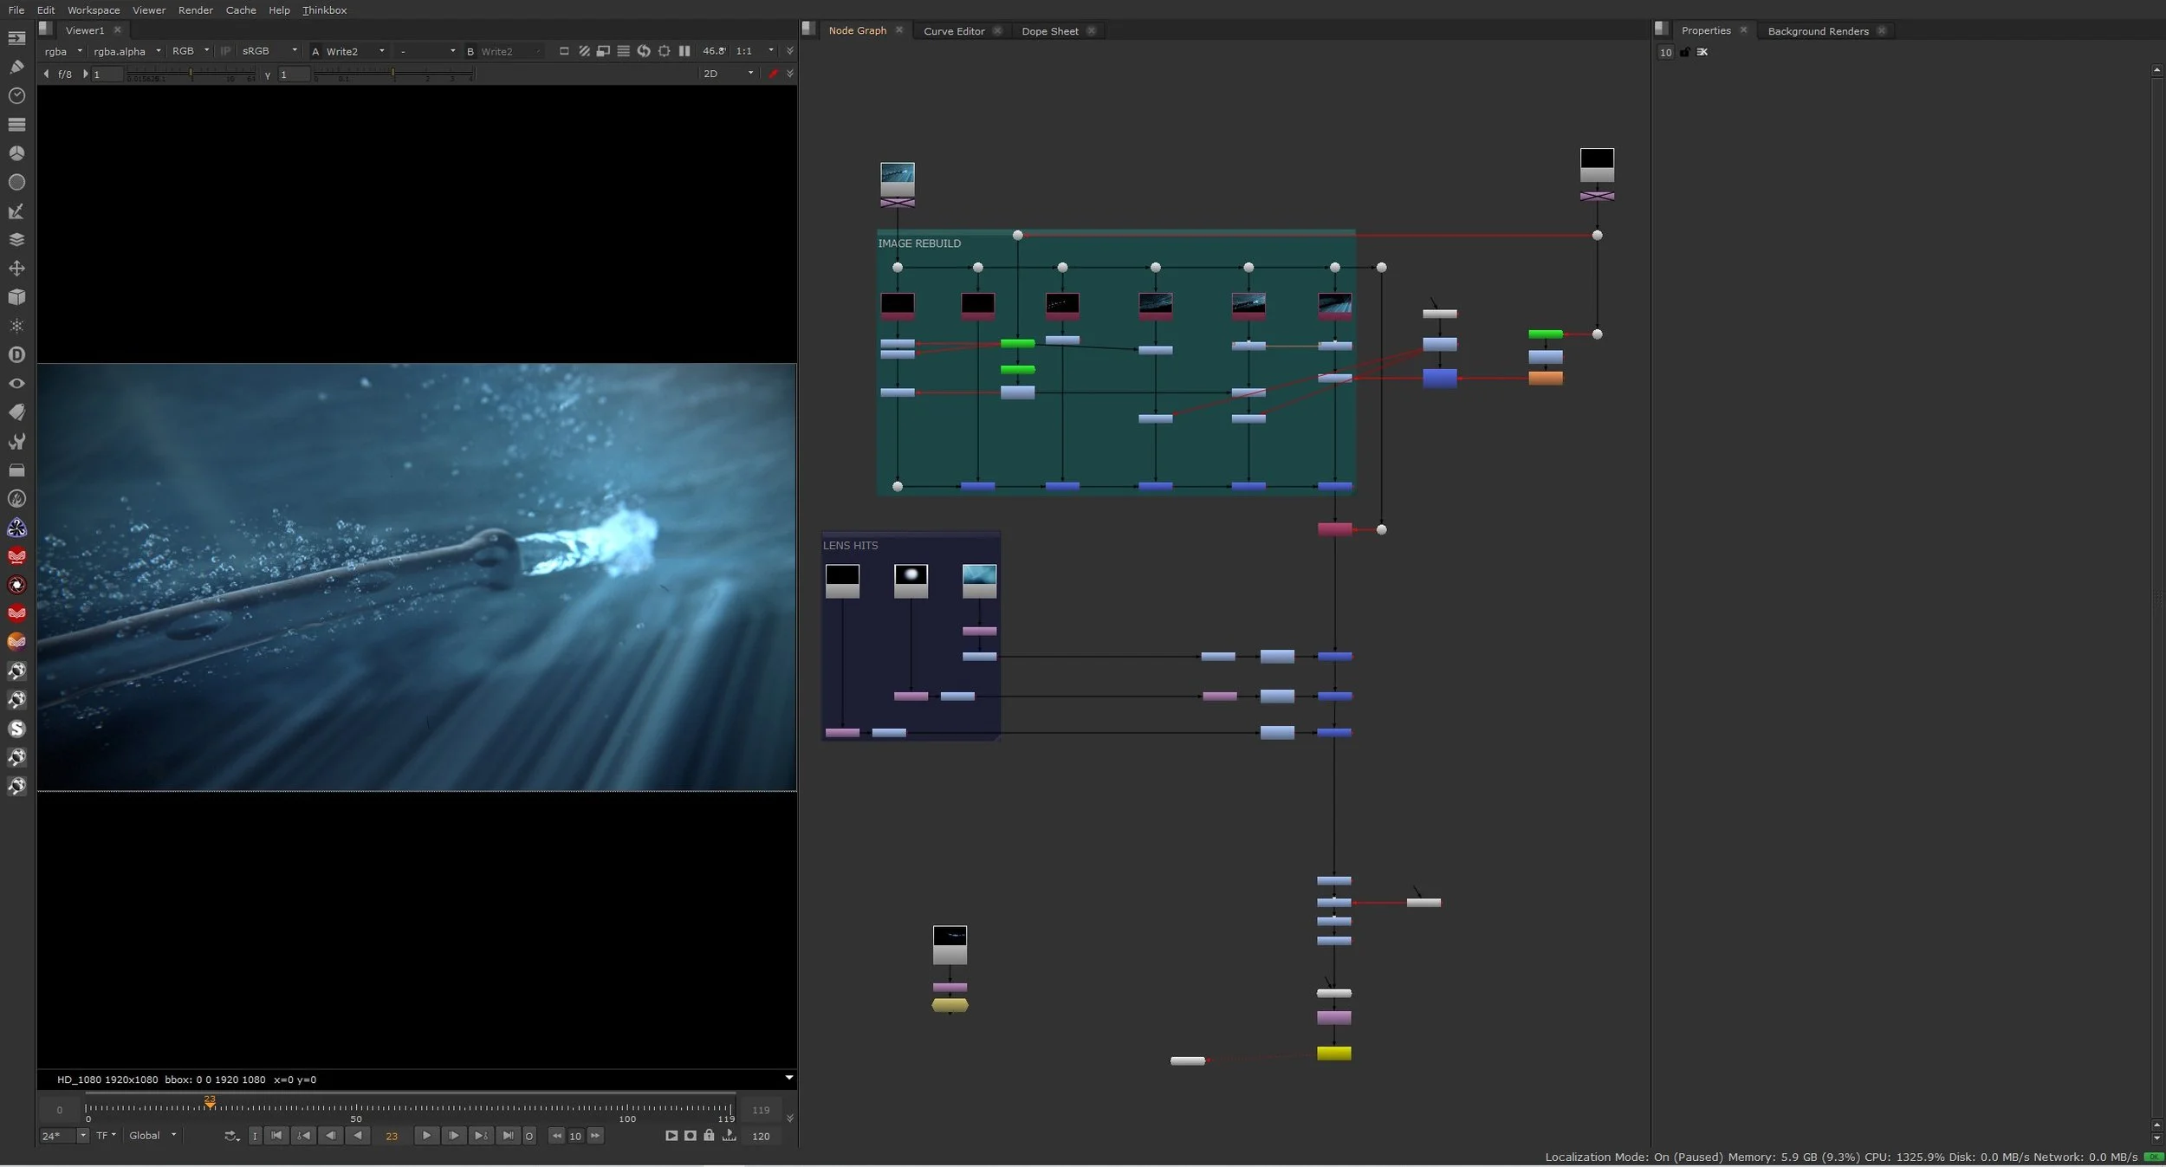Open the Render menu
The width and height of the screenshot is (2166, 1167).
pos(195,10)
